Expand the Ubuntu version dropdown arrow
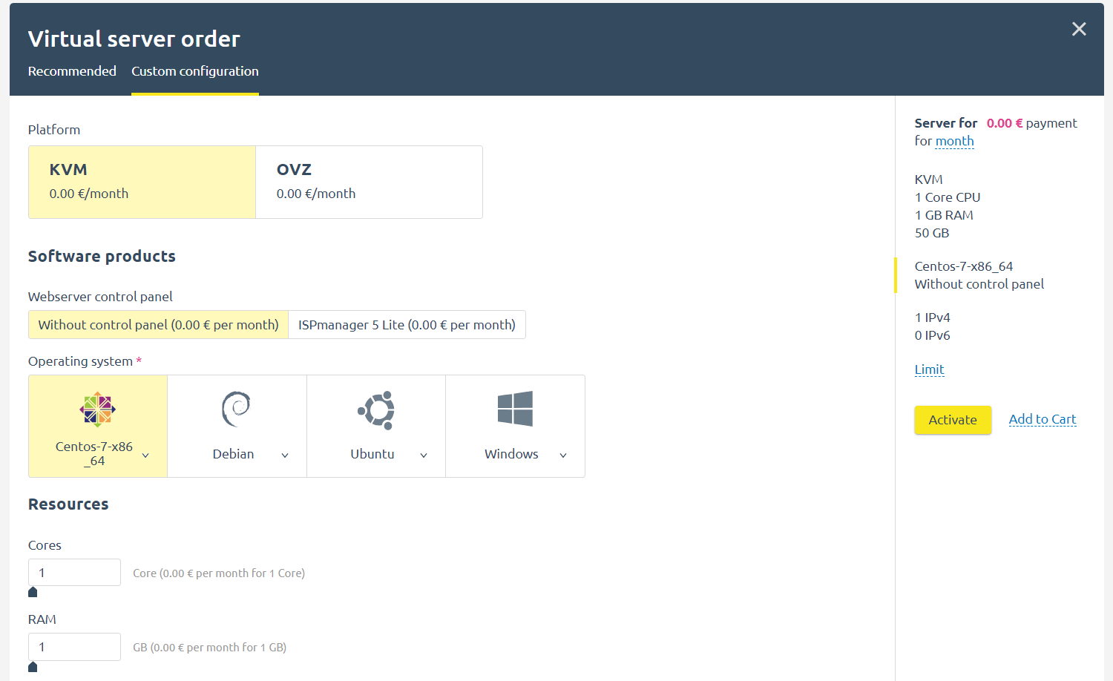1113x681 pixels. click(x=424, y=455)
